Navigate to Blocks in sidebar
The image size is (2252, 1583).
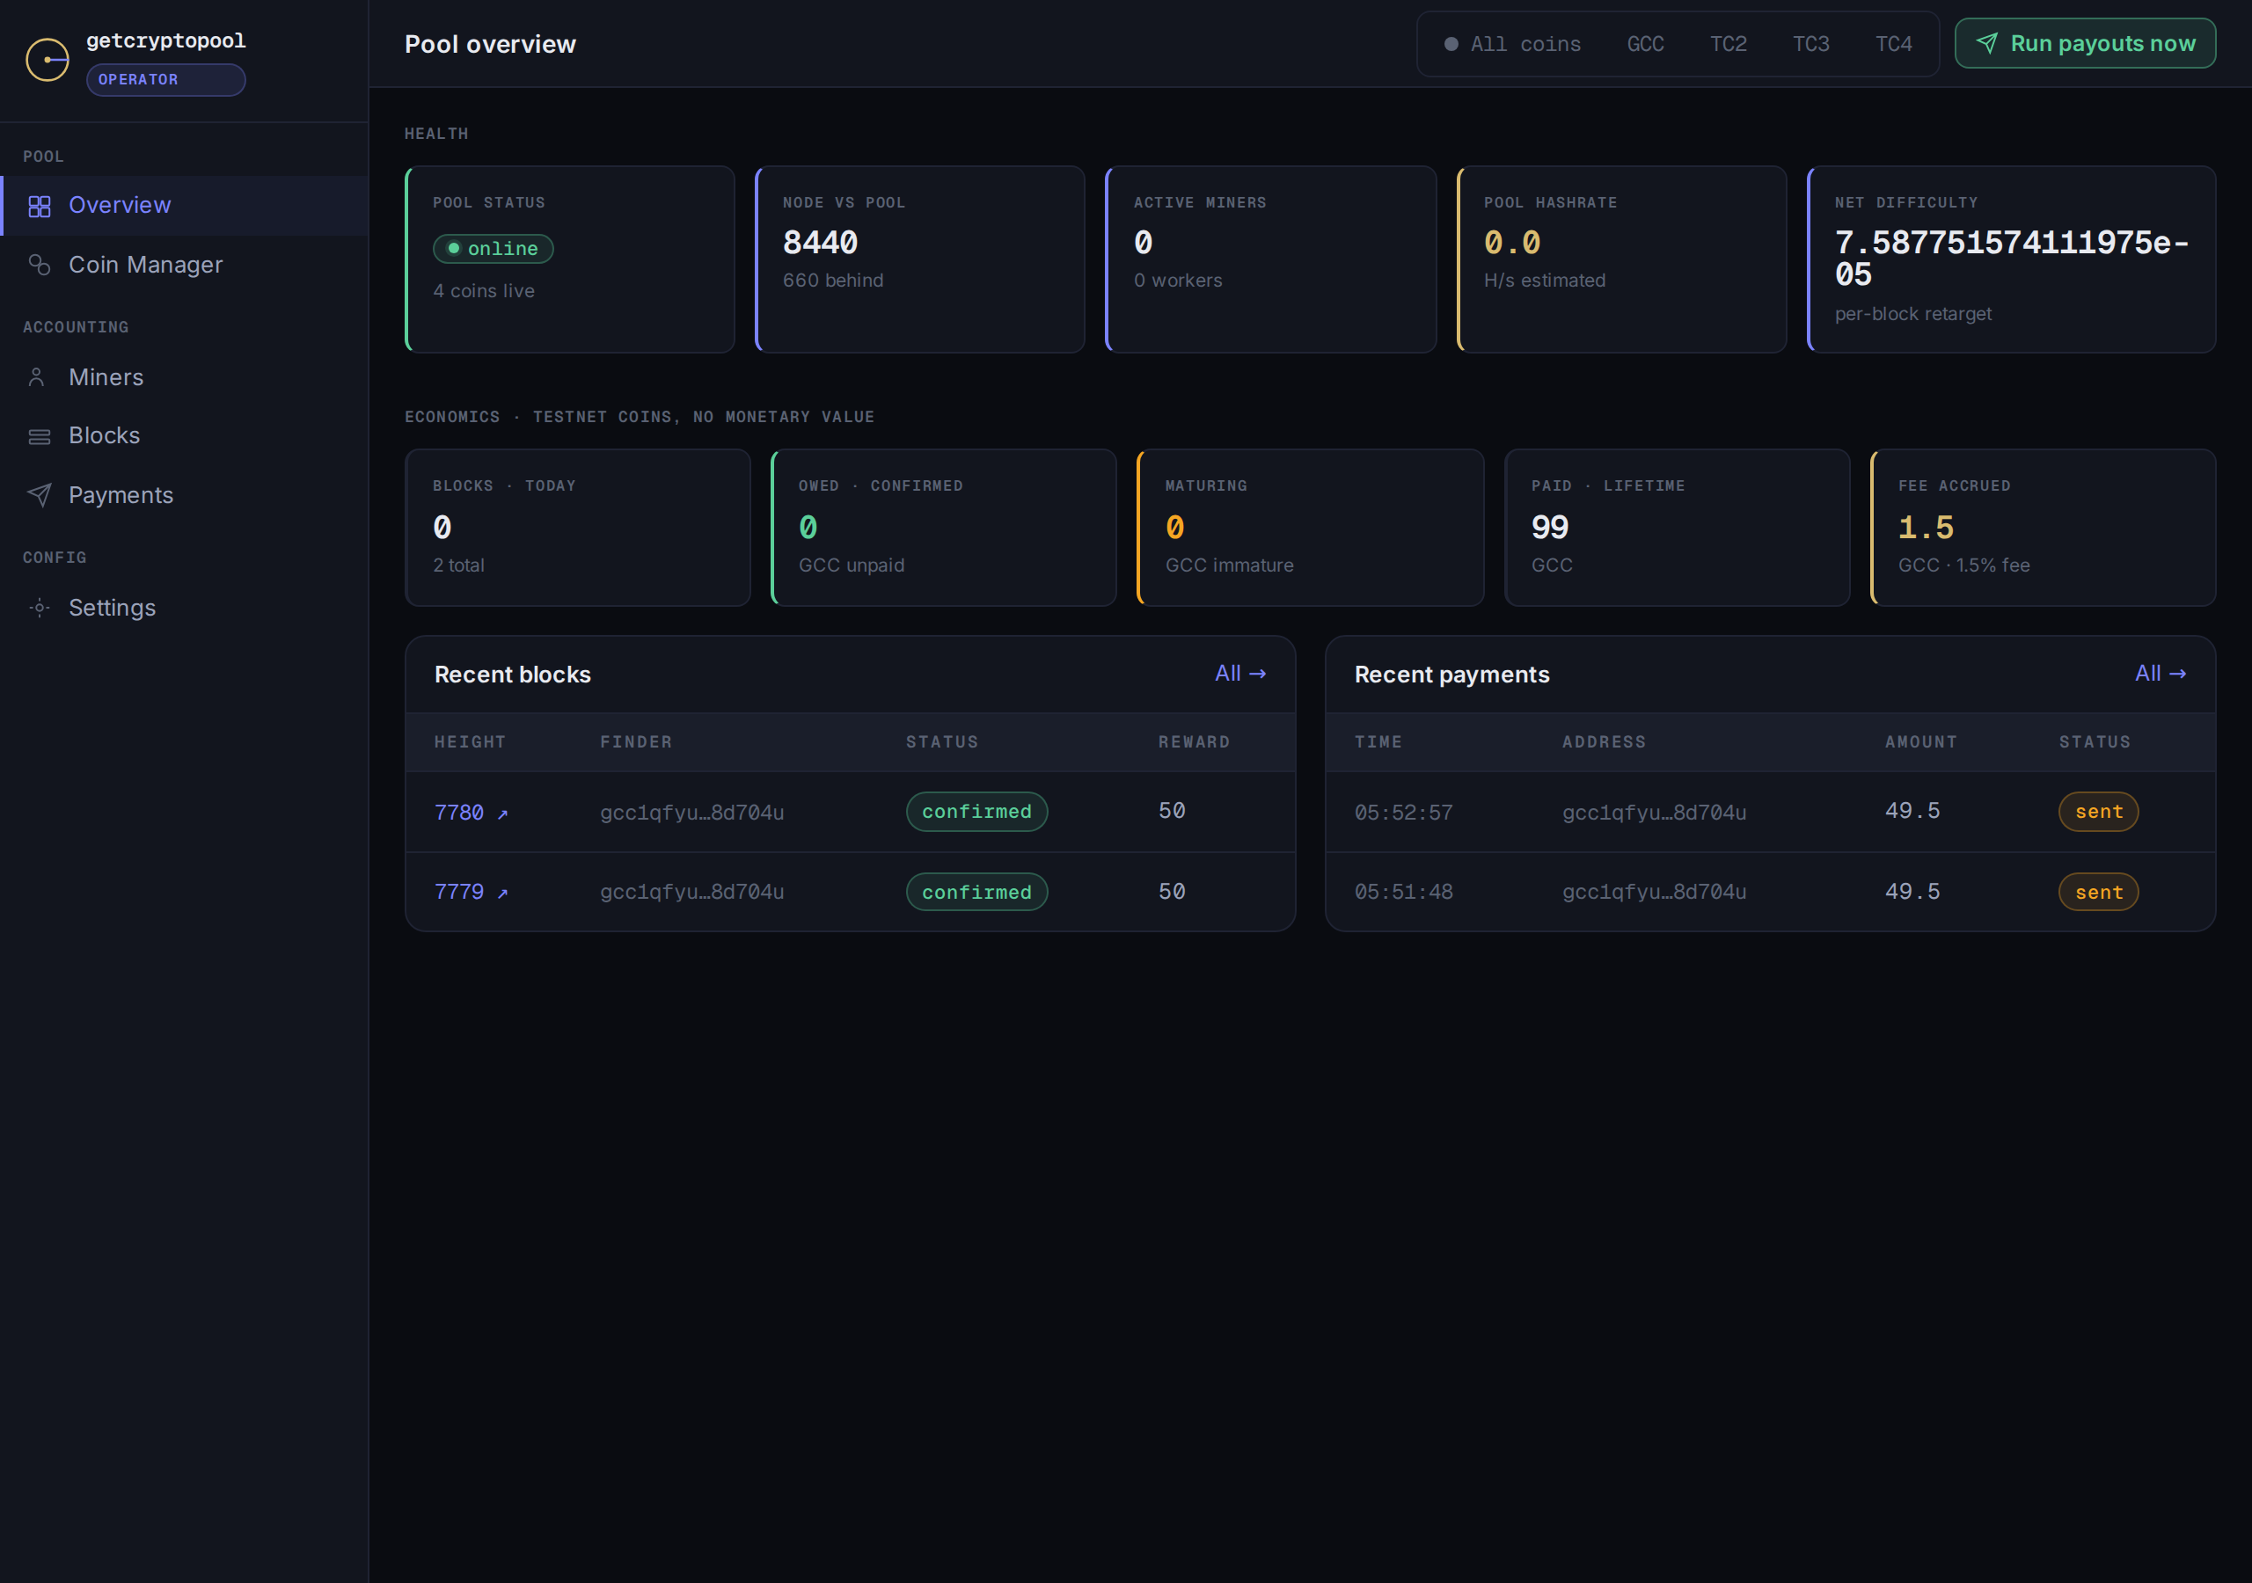pyautogui.click(x=185, y=435)
